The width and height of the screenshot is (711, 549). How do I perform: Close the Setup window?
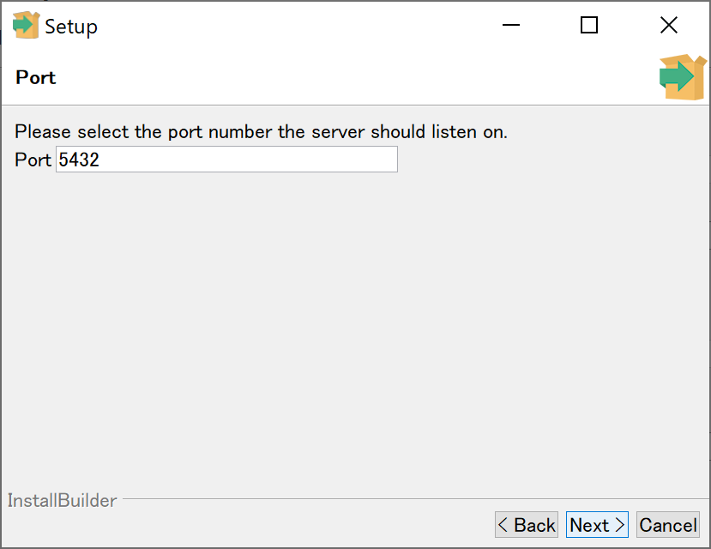tap(669, 26)
